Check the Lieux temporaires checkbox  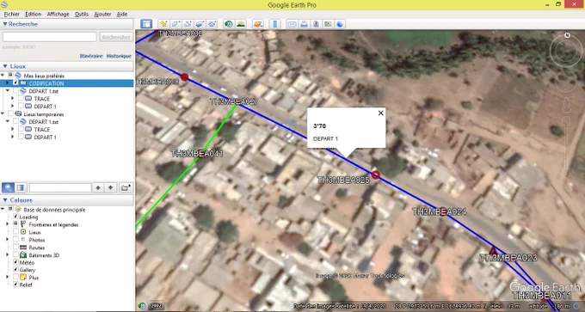point(10,114)
